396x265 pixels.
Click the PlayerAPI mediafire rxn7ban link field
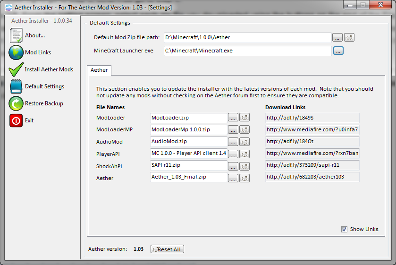pyautogui.click(x=312, y=153)
